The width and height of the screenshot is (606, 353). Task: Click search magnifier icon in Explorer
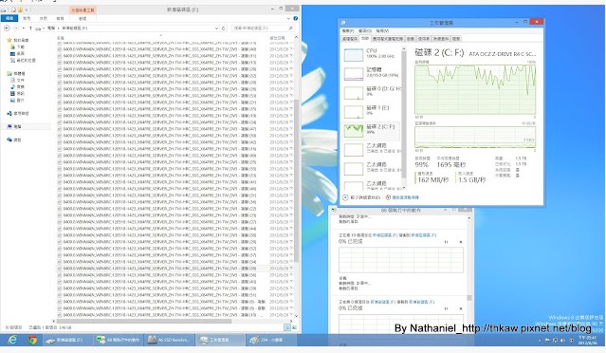[x=290, y=28]
